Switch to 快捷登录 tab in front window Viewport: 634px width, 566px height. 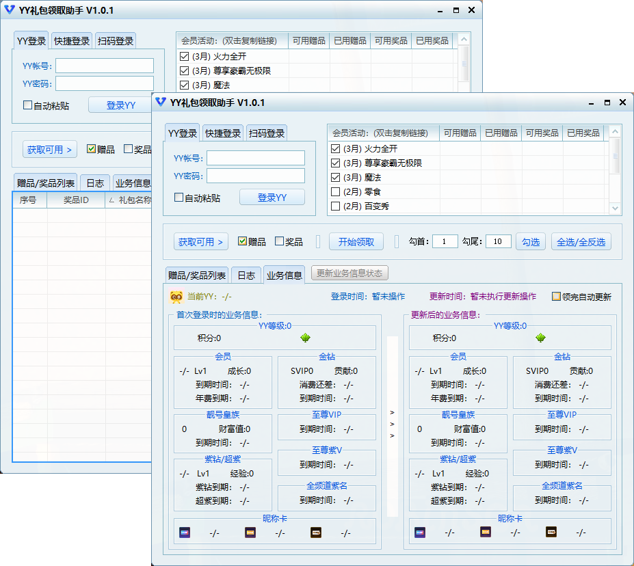click(223, 133)
